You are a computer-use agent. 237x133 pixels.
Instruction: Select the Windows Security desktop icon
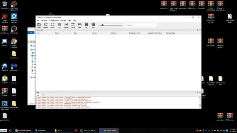[14, 18]
